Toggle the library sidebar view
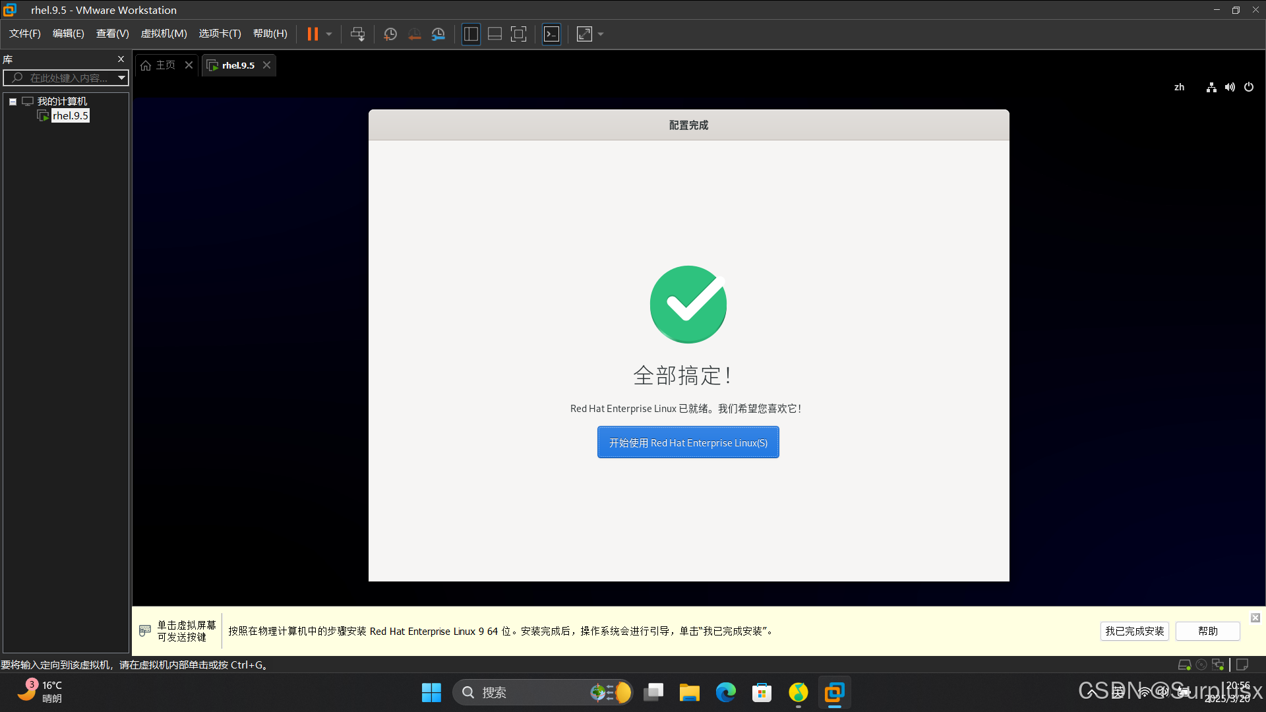1266x712 pixels. click(x=471, y=34)
